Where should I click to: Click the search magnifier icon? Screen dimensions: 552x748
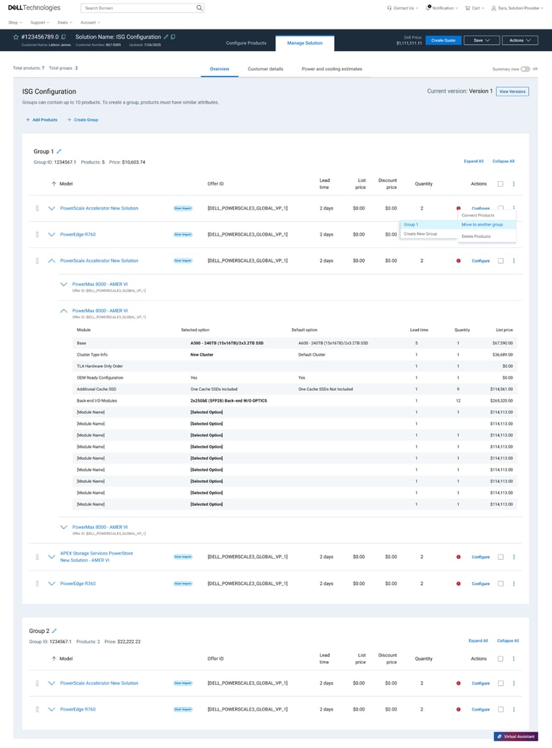pos(199,8)
